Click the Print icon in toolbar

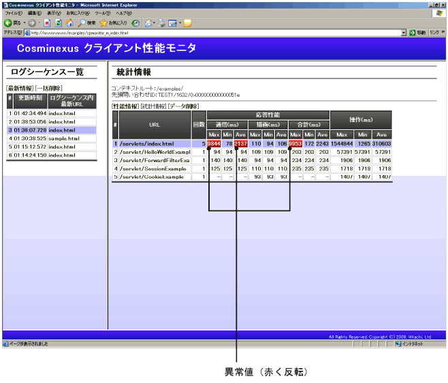161,23
